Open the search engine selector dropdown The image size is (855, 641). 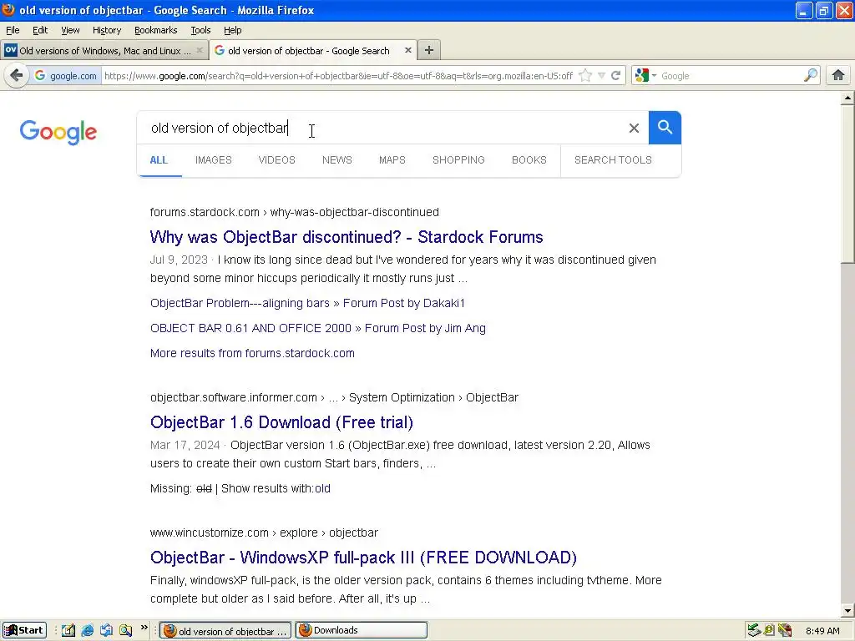[646, 75]
